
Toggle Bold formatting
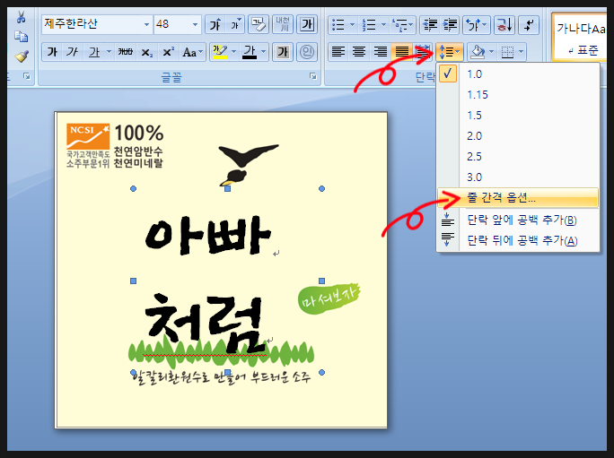52,52
